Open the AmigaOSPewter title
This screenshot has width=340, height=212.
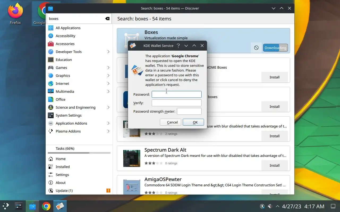163,179
